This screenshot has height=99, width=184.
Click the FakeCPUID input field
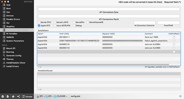168,23
